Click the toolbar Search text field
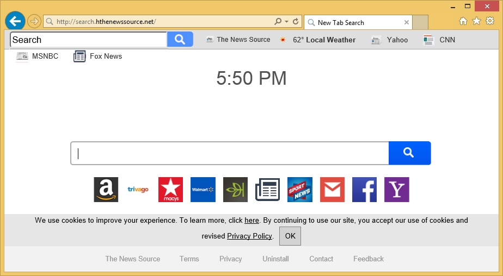This screenshot has width=503, height=276. [89, 40]
